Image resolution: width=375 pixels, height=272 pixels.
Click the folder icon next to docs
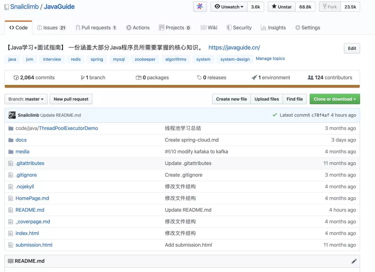point(11,140)
